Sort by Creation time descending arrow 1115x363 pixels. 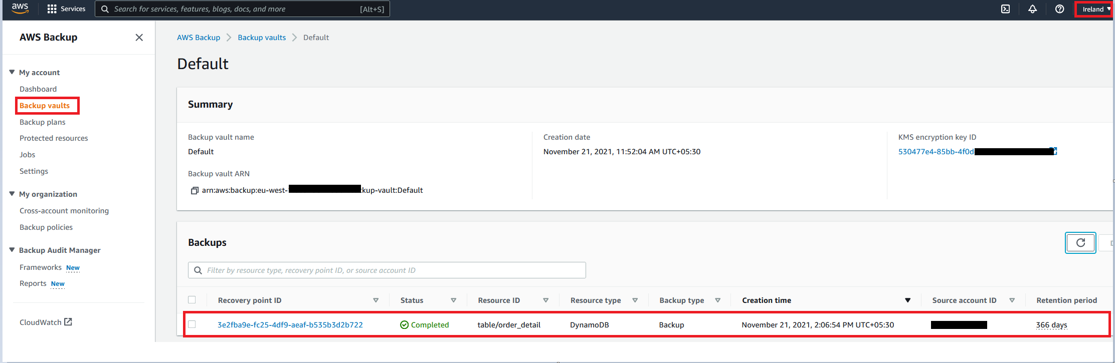[x=907, y=300]
